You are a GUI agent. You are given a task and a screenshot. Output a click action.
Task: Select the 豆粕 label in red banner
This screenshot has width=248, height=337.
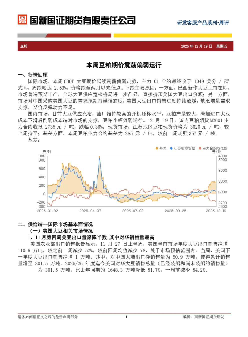[24, 46]
